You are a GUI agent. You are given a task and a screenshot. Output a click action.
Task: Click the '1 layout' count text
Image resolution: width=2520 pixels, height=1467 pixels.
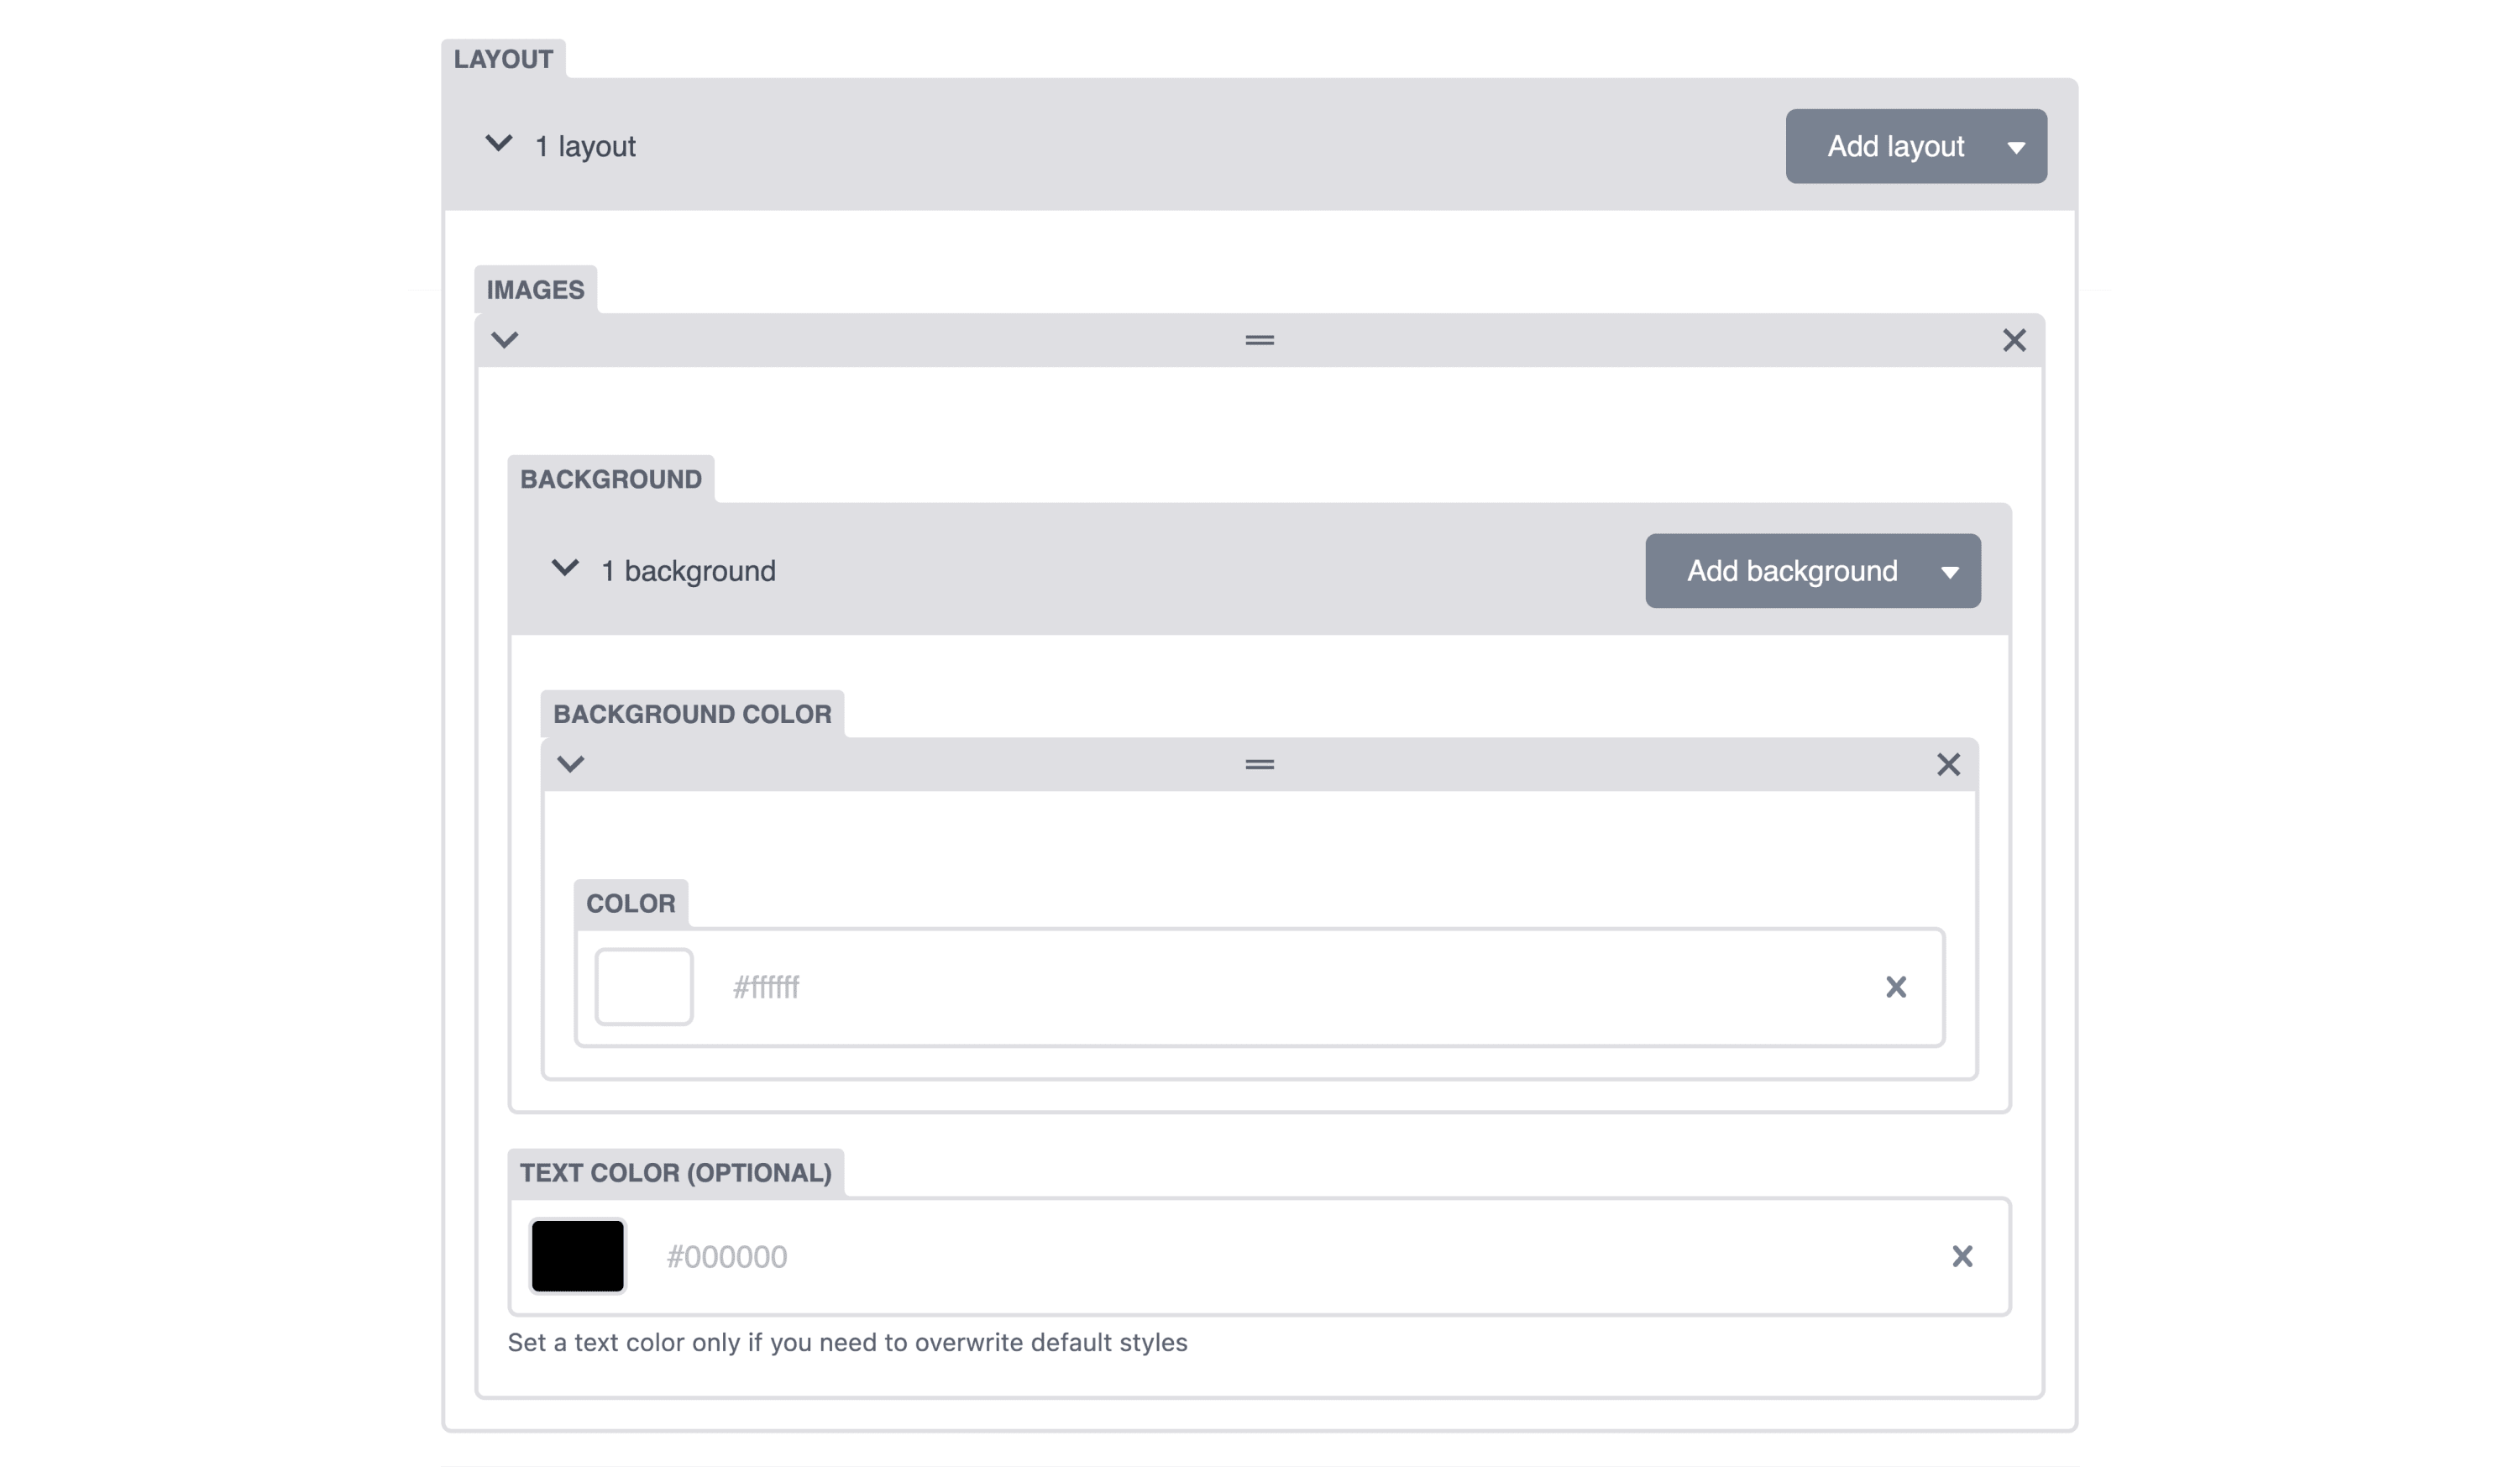tap(585, 146)
